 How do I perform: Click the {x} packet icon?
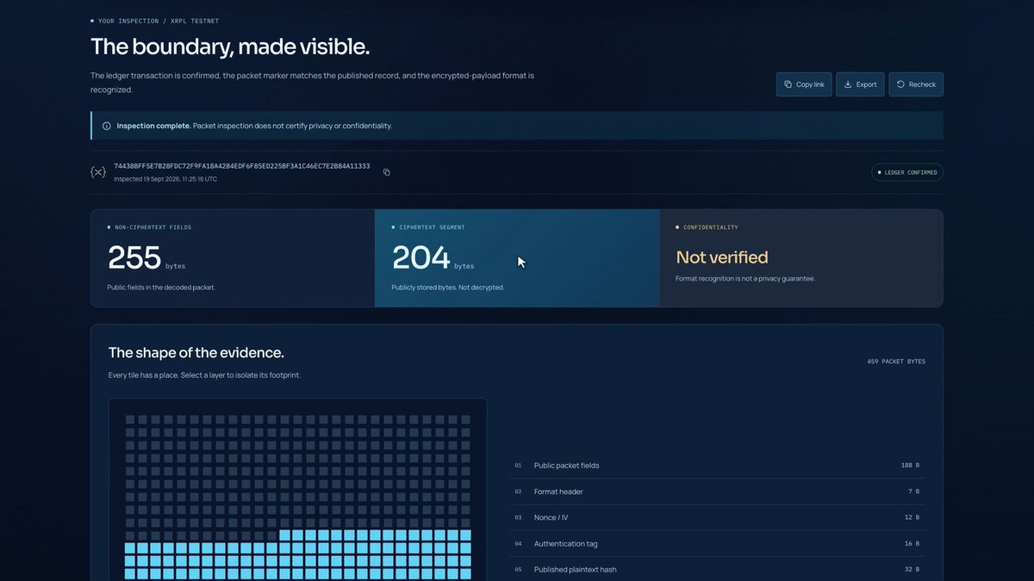pos(98,172)
